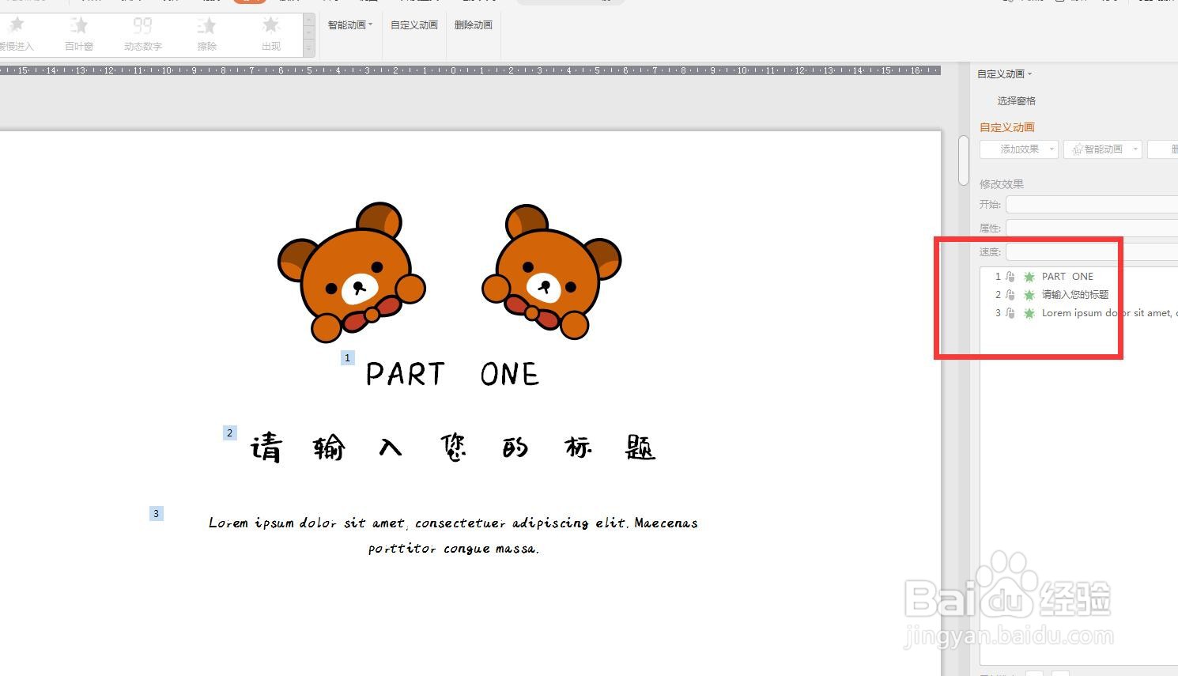This screenshot has height=676, width=1178.
Task: Open the 自定义动画 pane title dropdown
Action: (x=1005, y=74)
